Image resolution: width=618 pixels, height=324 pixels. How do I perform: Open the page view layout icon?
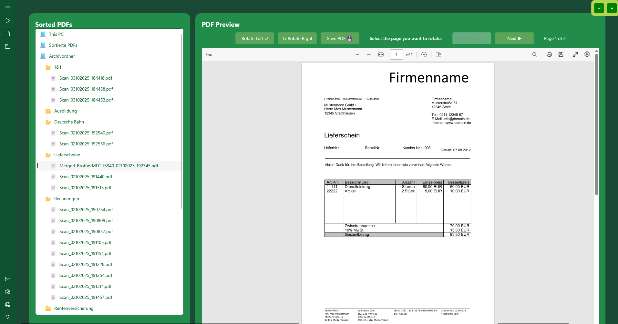pos(438,54)
